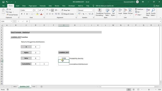Image resolution: width=162 pixels, height=91 pixels.
Task: Apply the red font color
Action: pyautogui.click(x=41, y=14)
